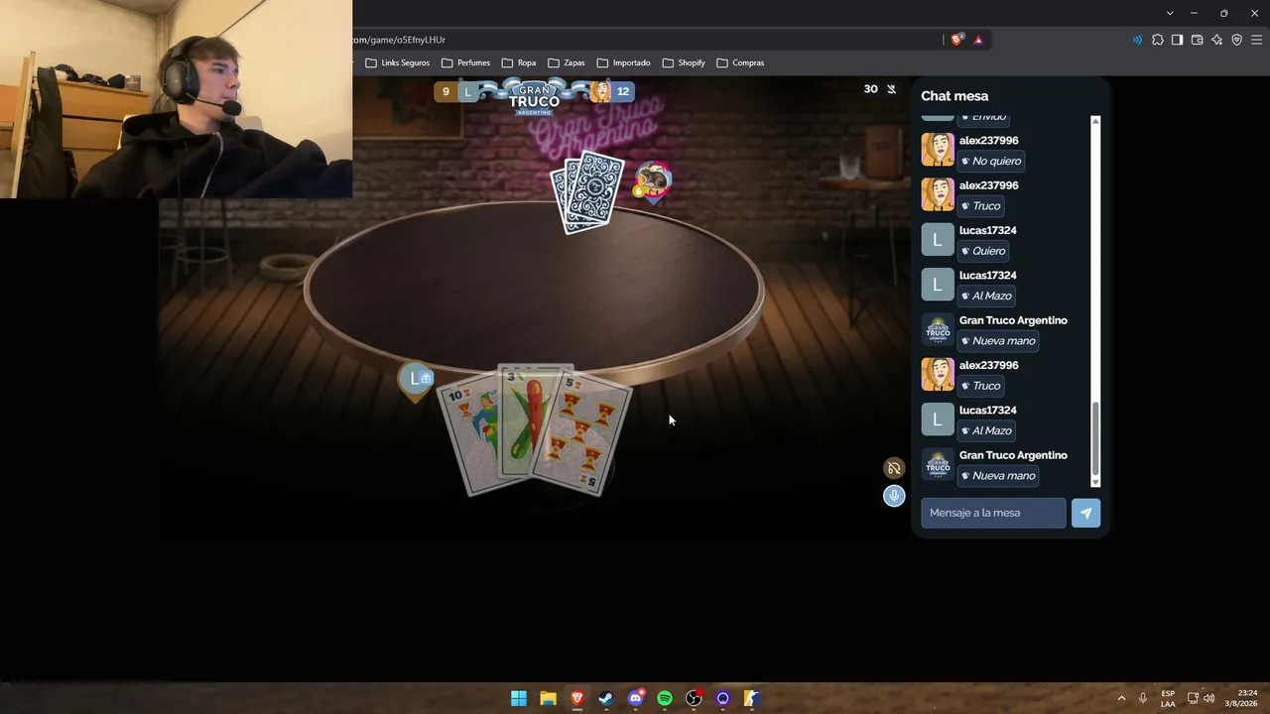The height and width of the screenshot is (714, 1270).
Task: Click the opponent's avatar pin above the table
Action: tap(653, 182)
